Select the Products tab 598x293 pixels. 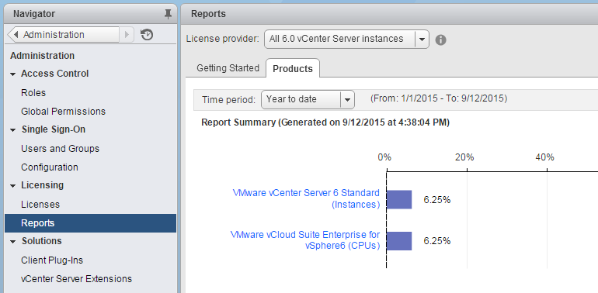(x=293, y=68)
